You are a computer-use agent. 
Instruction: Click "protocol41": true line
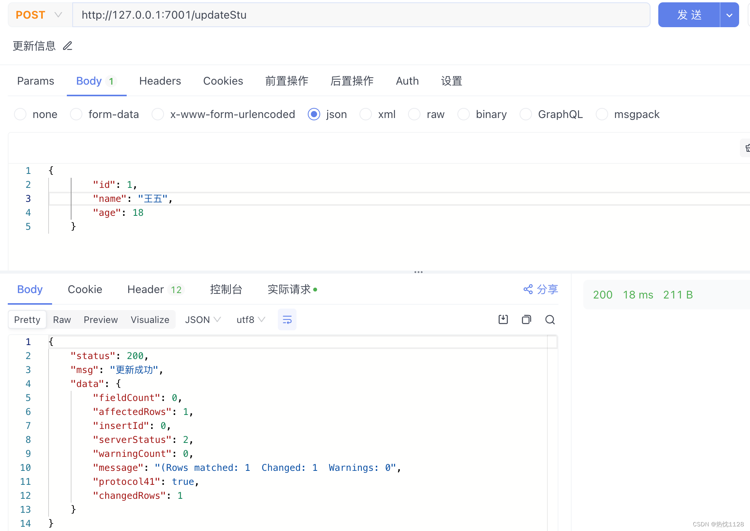[146, 482]
